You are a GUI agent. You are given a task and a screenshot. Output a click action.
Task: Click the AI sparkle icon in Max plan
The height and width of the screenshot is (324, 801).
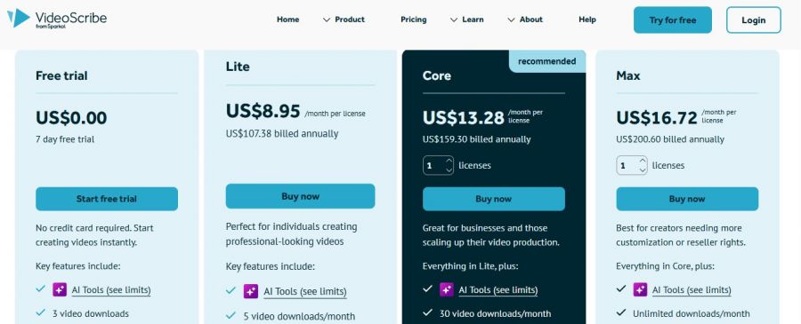click(x=641, y=289)
